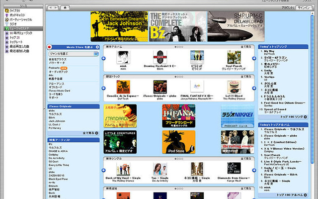Open iTunes Music Card link
The image size is (318, 199).
59,91
